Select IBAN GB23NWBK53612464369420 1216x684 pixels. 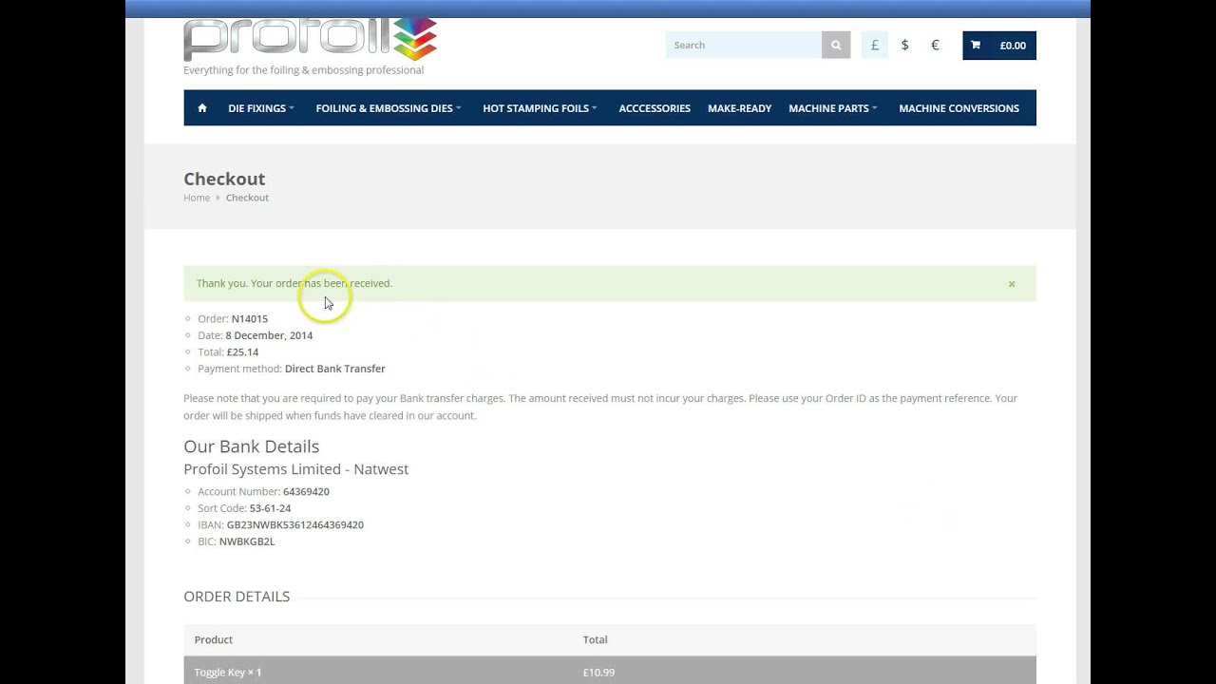click(x=295, y=524)
